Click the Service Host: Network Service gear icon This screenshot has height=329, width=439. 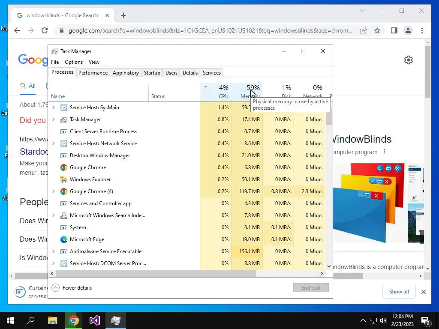pyautogui.click(x=64, y=144)
